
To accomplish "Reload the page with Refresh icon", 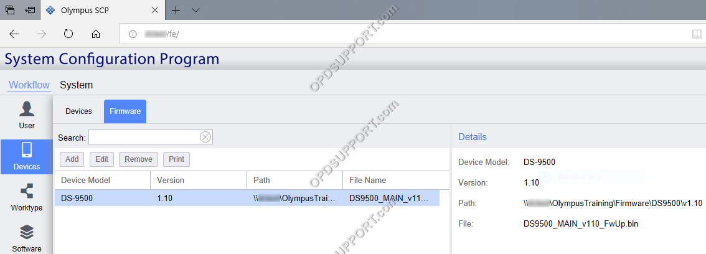I will coord(68,34).
